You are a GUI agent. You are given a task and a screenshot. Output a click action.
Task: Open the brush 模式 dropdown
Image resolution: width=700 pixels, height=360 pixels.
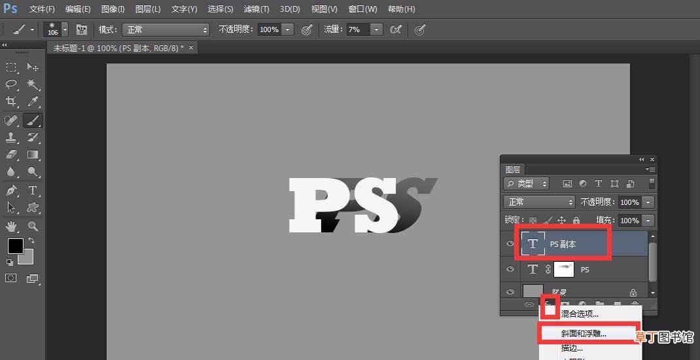[x=166, y=29]
